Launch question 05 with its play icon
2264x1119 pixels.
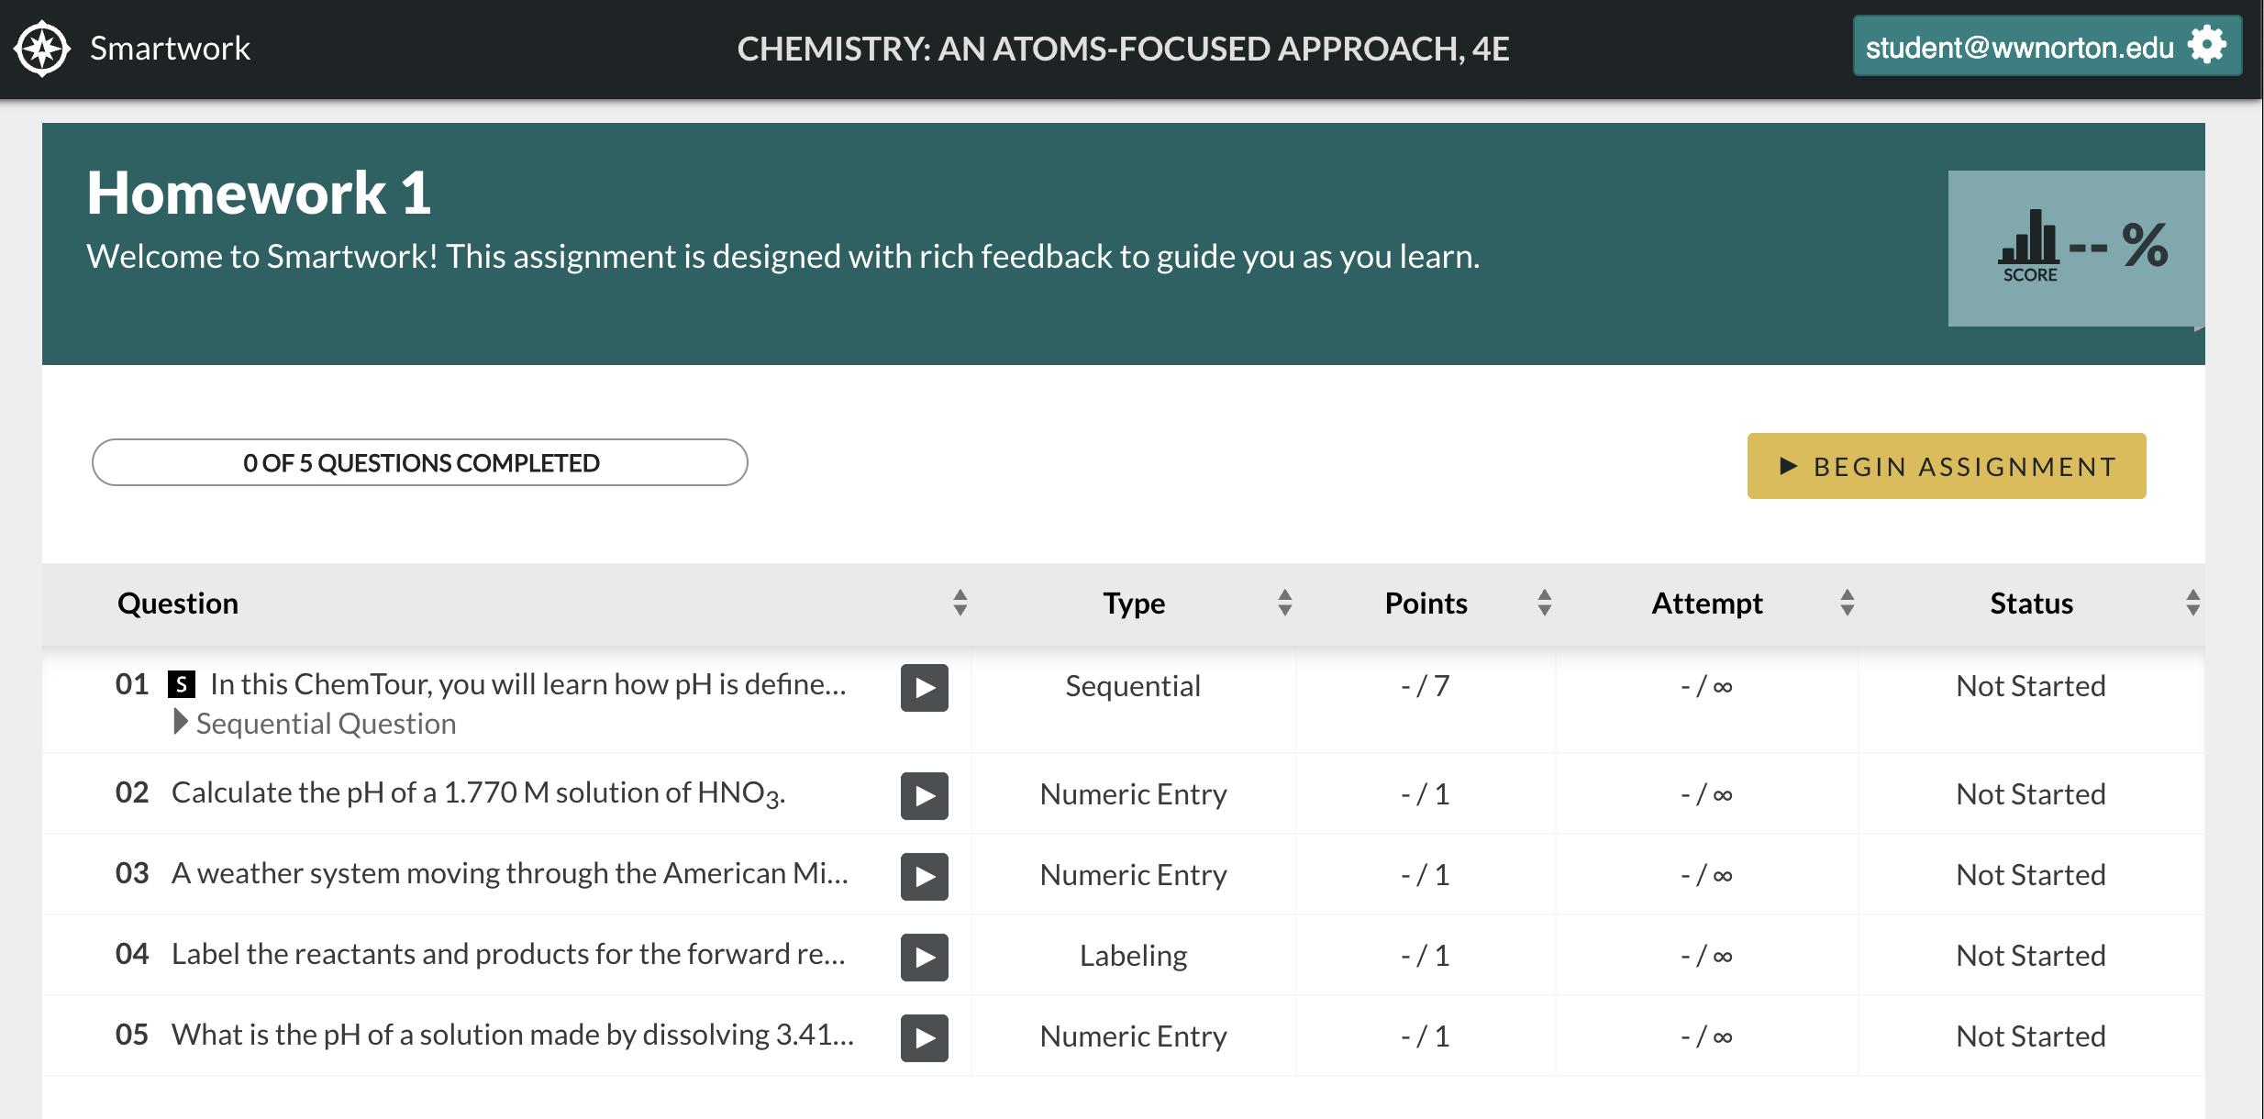coord(924,1037)
